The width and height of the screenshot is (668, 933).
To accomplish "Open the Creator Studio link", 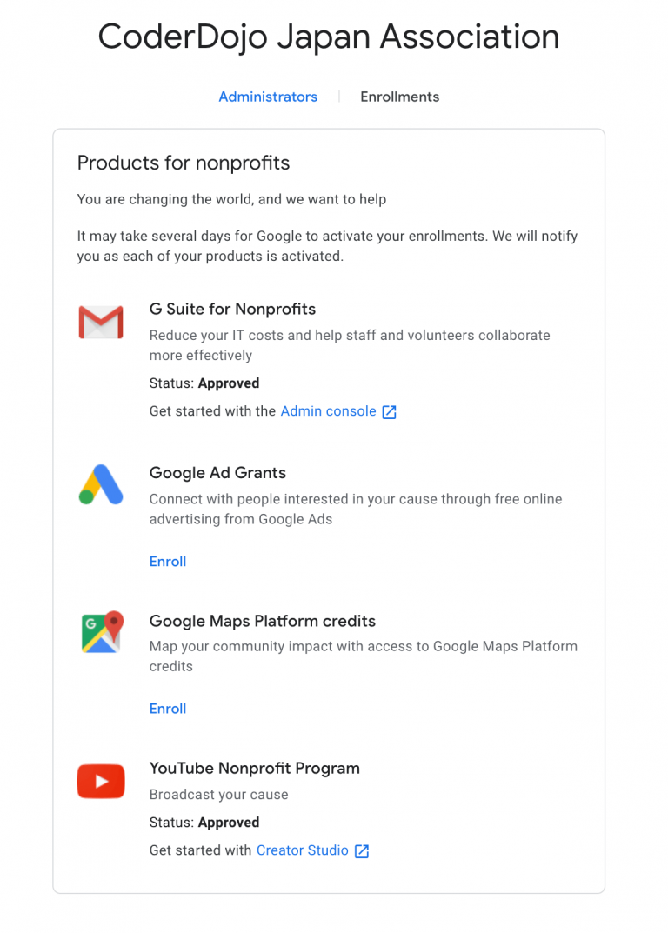I will [302, 850].
